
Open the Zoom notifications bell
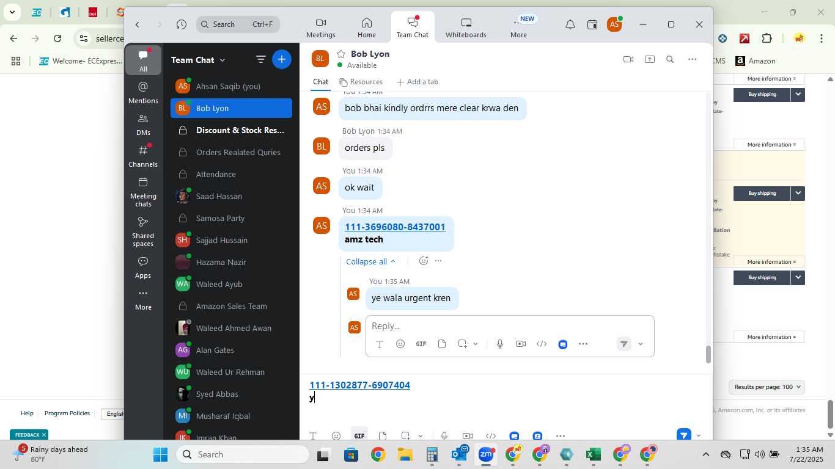(x=570, y=24)
